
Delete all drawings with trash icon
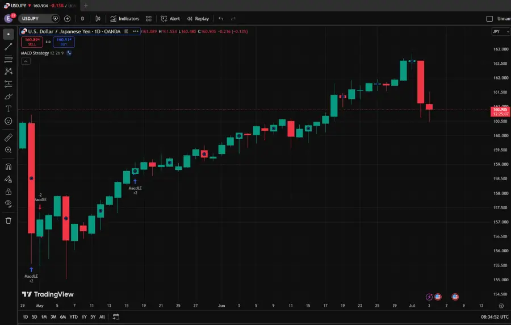(x=9, y=220)
